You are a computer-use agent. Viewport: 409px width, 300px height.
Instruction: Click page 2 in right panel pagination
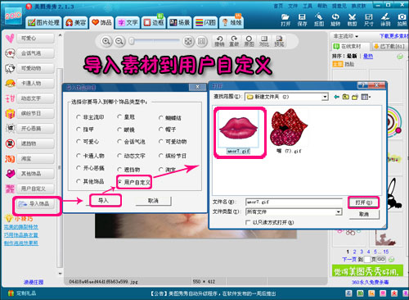(x=354, y=252)
